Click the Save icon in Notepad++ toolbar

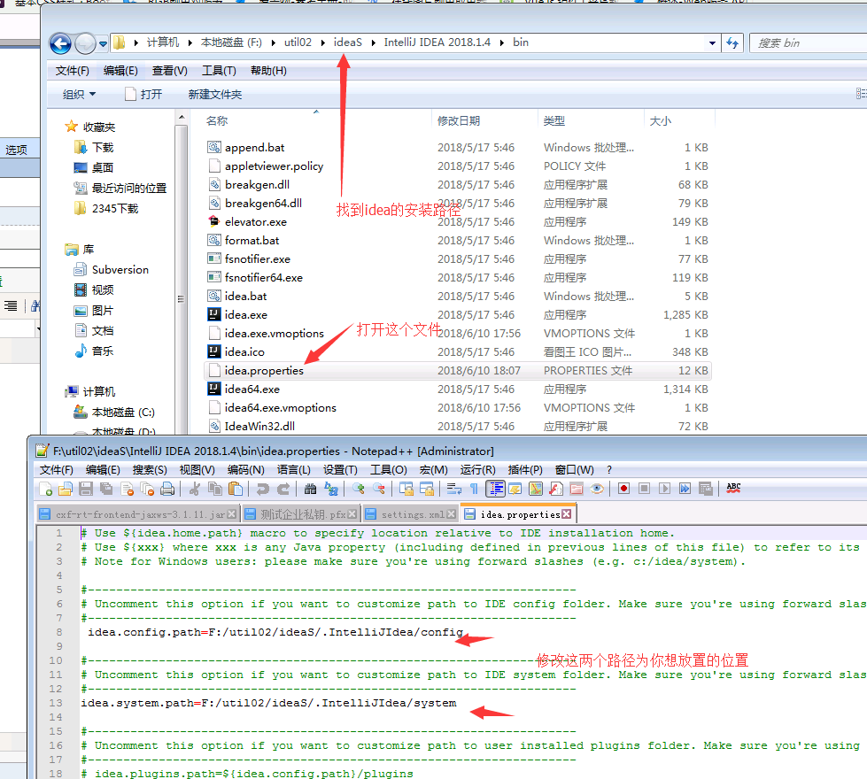86,489
